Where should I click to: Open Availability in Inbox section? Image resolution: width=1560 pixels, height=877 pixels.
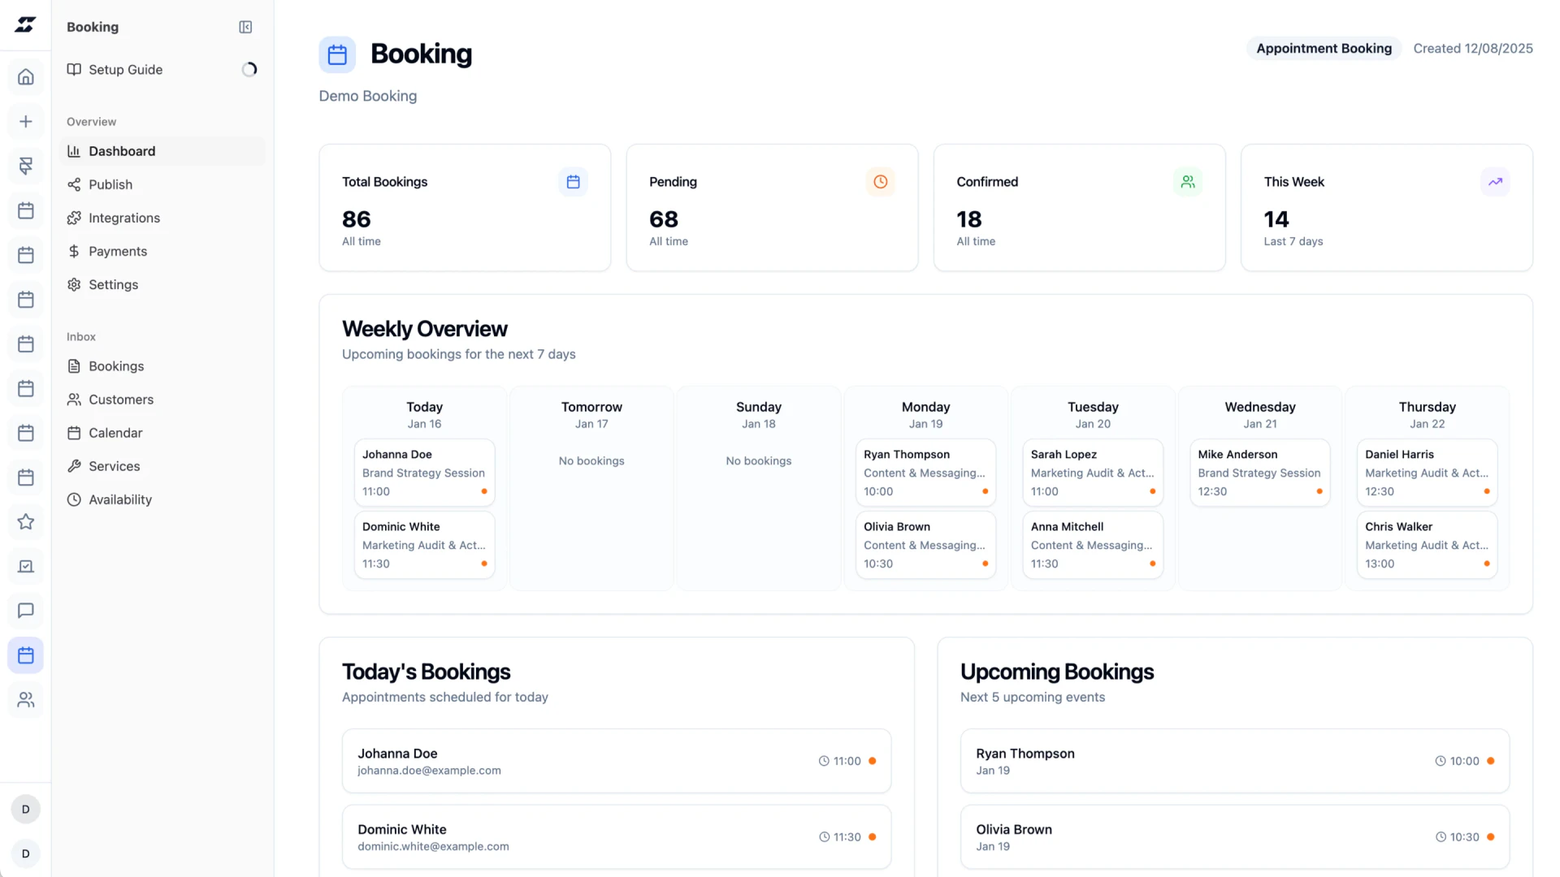coord(120,499)
